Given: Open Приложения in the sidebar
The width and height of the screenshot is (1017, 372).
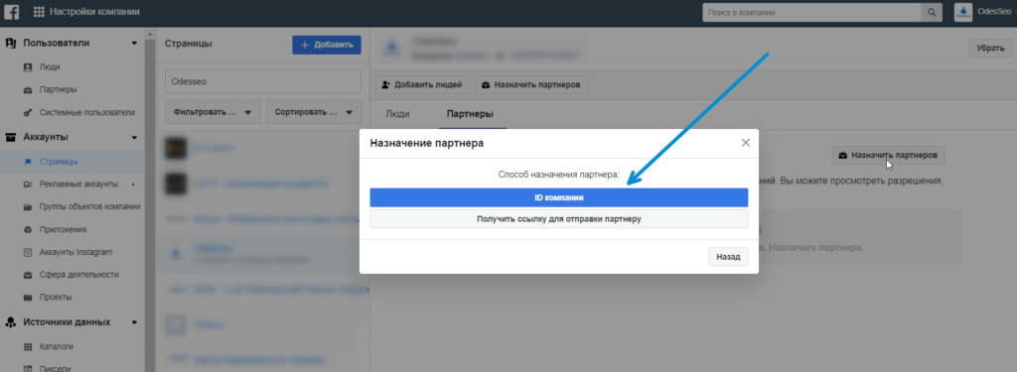Looking at the screenshot, I should [x=63, y=229].
